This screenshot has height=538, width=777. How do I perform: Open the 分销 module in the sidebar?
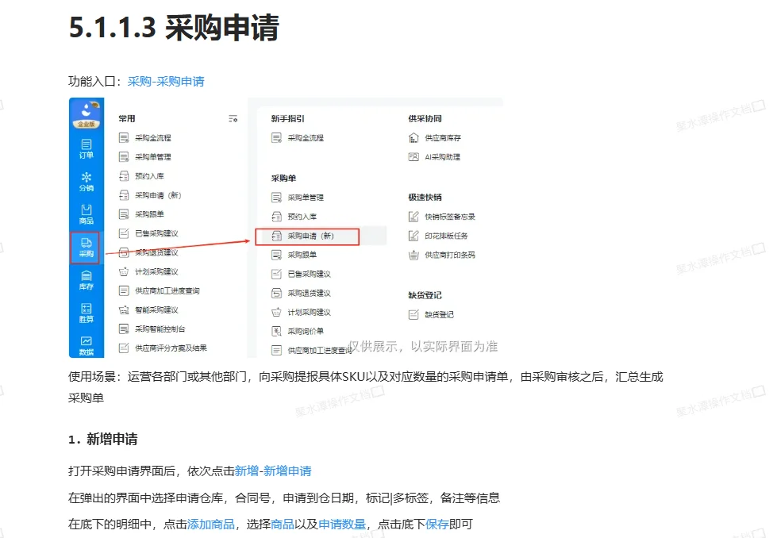[x=86, y=182]
